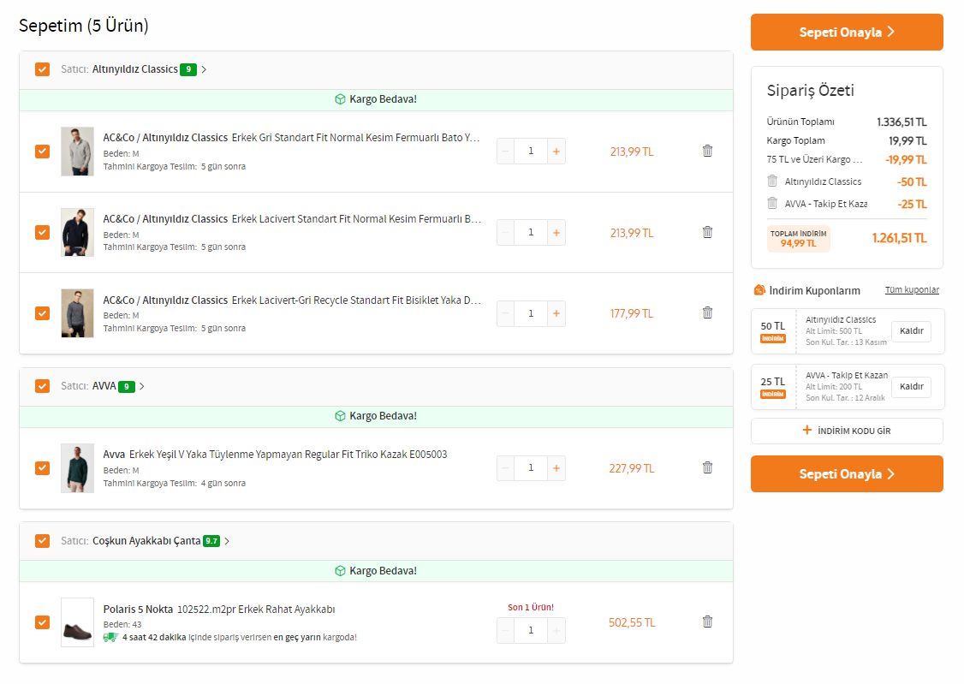Click the İndirim Kuponlarım coupon icon
964x684 pixels.
[x=760, y=290]
